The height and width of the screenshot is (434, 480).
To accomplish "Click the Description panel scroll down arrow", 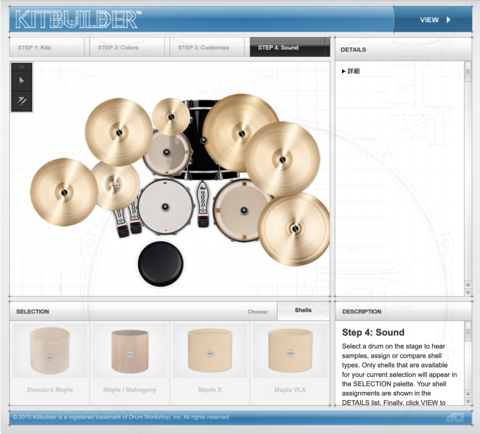I will 468,401.
